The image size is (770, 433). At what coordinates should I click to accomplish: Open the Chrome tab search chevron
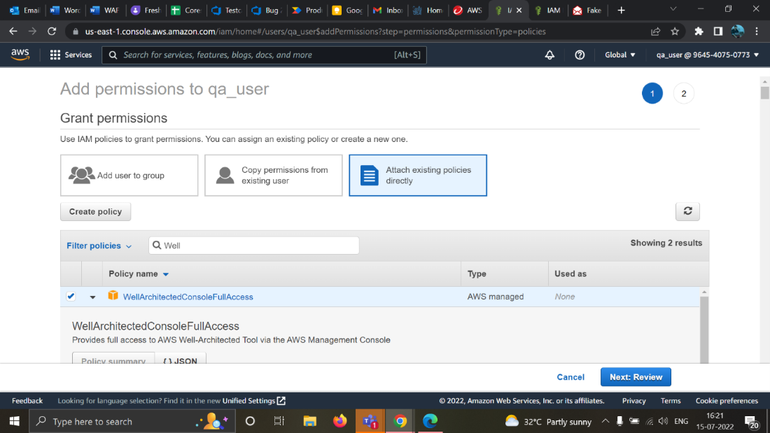coord(673,9)
